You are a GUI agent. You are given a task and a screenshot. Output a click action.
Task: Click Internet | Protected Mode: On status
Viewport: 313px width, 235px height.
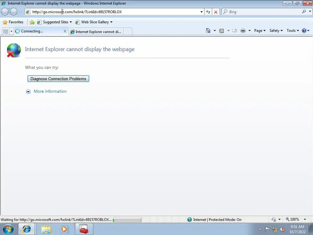coord(214,220)
